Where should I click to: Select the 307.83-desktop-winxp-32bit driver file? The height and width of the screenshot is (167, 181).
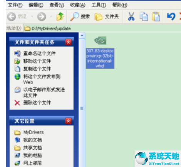tap(100, 53)
